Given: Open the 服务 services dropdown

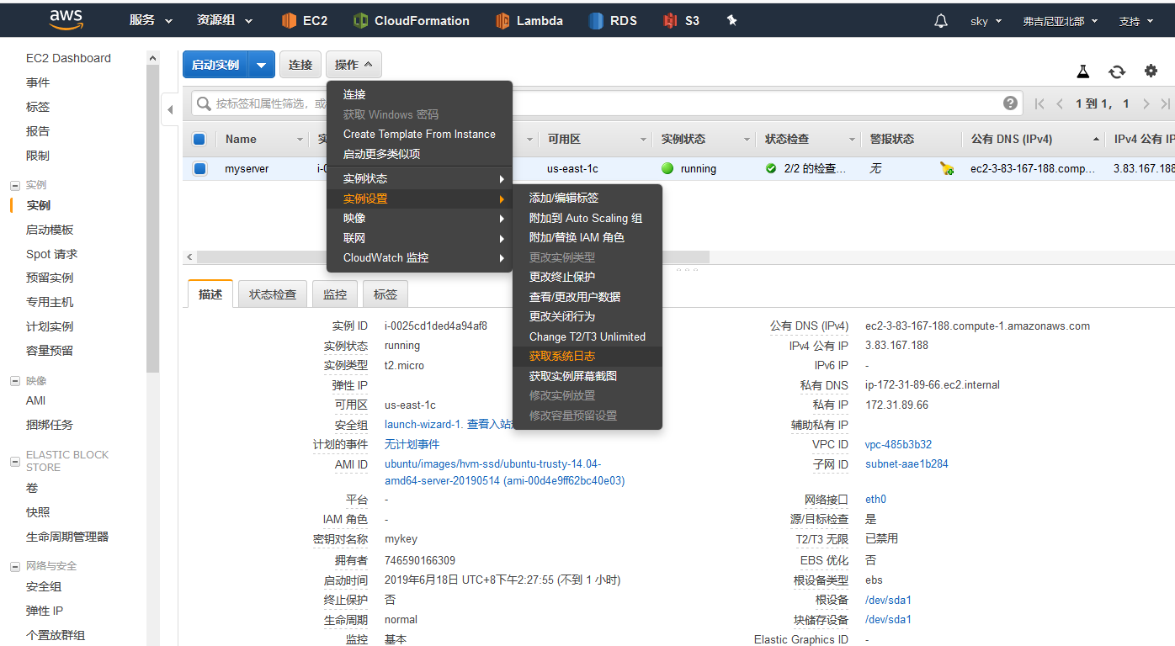Looking at the screenshot, I should 152,20.
